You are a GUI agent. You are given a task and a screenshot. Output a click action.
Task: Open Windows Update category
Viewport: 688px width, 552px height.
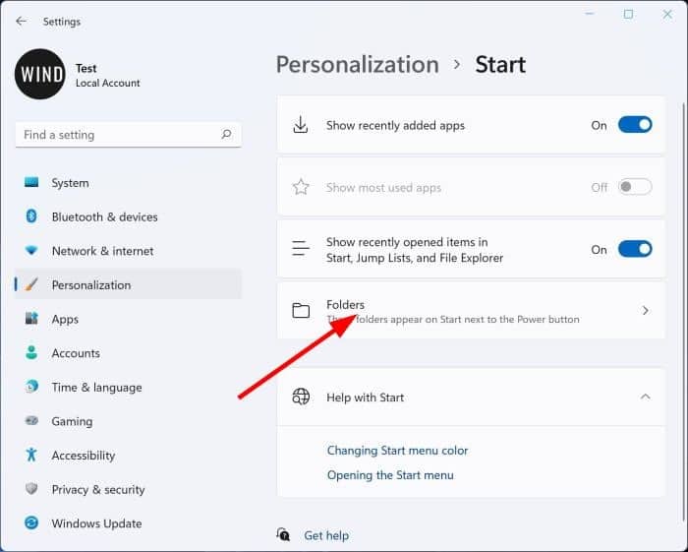(128, 523)
